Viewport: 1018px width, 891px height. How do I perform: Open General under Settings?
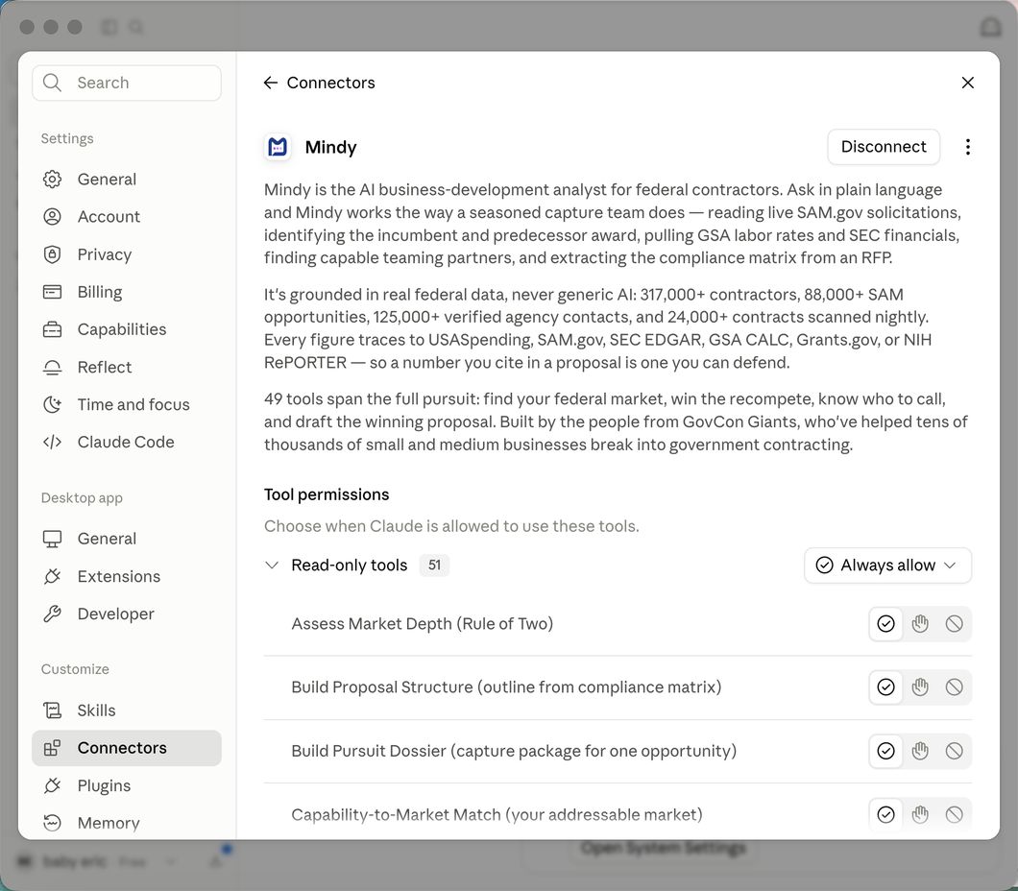[127, 180]
